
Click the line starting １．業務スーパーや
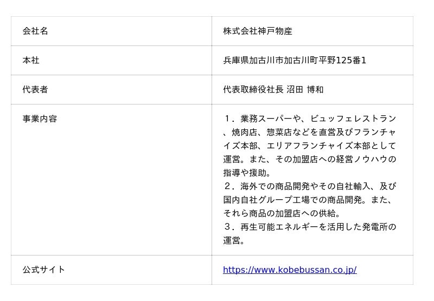click(310, 119)
